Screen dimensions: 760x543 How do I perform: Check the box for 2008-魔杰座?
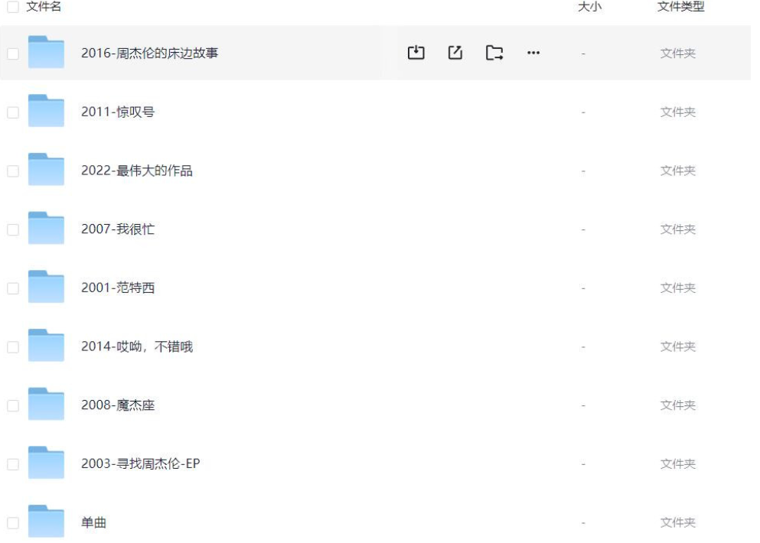coord(13,406)
